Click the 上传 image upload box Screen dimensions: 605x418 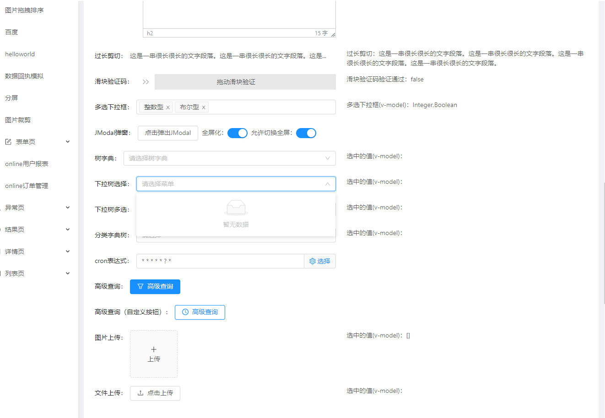(154, 354)
